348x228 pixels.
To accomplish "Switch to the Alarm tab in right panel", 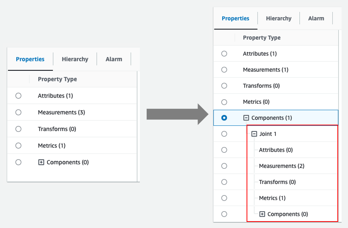I will point(316,18).
